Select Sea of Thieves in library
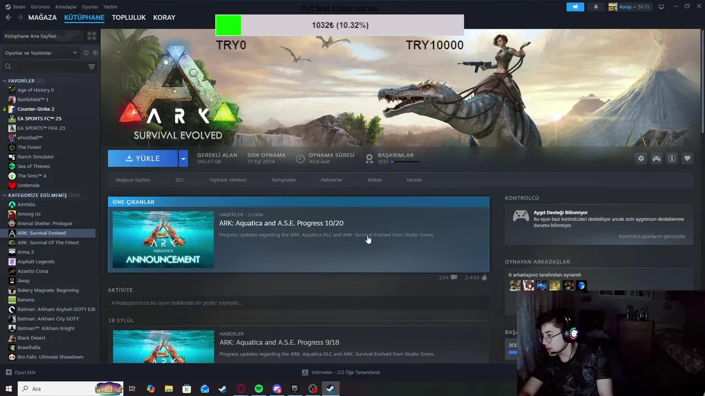Viewport: 705px width, 396px height. [34, 166]
